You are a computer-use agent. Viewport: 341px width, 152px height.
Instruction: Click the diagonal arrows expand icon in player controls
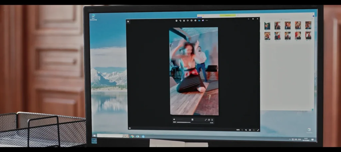coord(205,120)
